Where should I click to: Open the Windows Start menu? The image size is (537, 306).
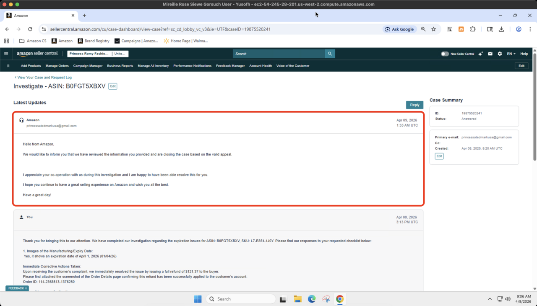pyautogui.click(x=198, y=299)
